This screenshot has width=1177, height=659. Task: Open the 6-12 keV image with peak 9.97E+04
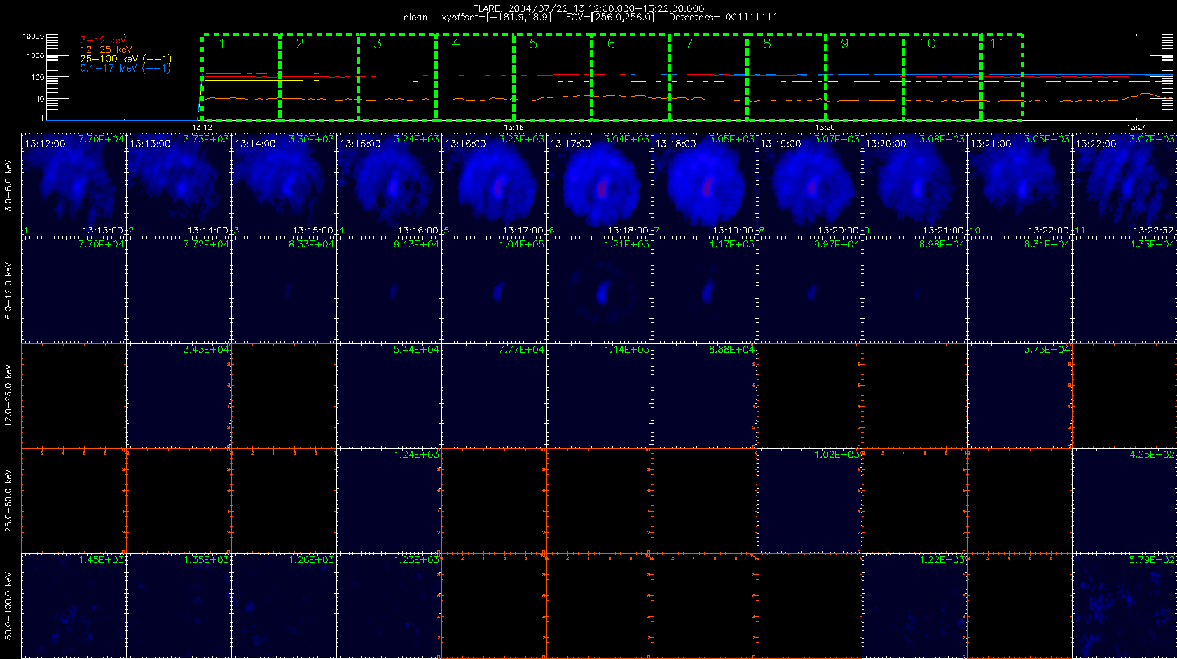click(x=809, y=290)
